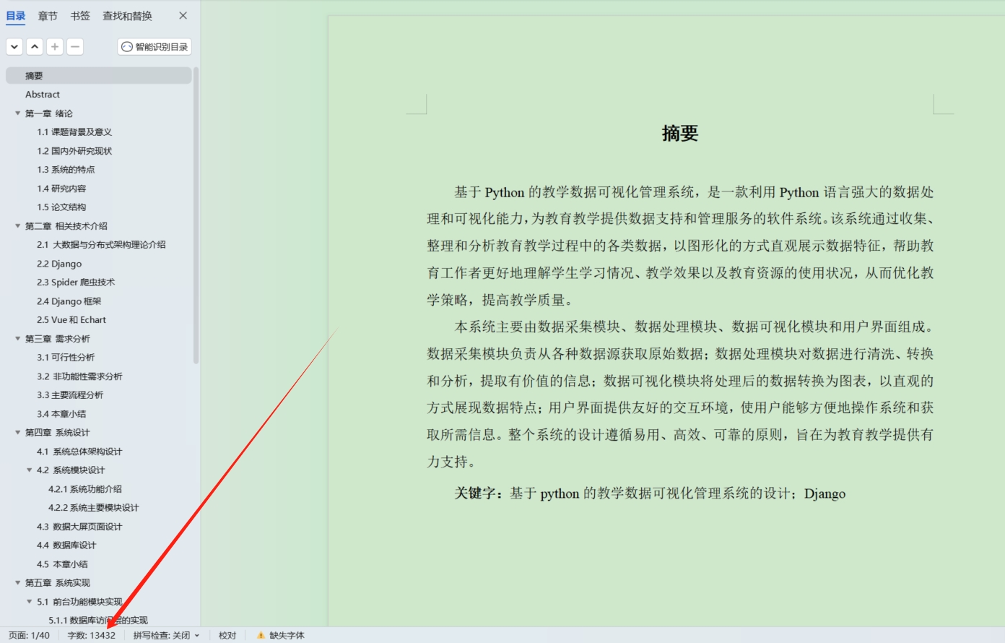Click the 校对 proofreading button
Image resolution: width=1005 pixels, height=643 pixels.
click(227, 636)
